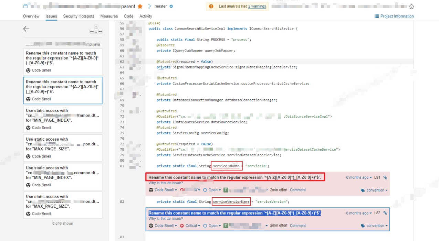Viewport: 439px width, 241px height.
Task: Switch to the Overview tab
Action: coord(31,16)
